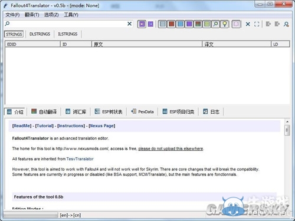Toggle the red-green mixed filter button
The width and height of the screenshot is (295, 221).
click(198, 24)
